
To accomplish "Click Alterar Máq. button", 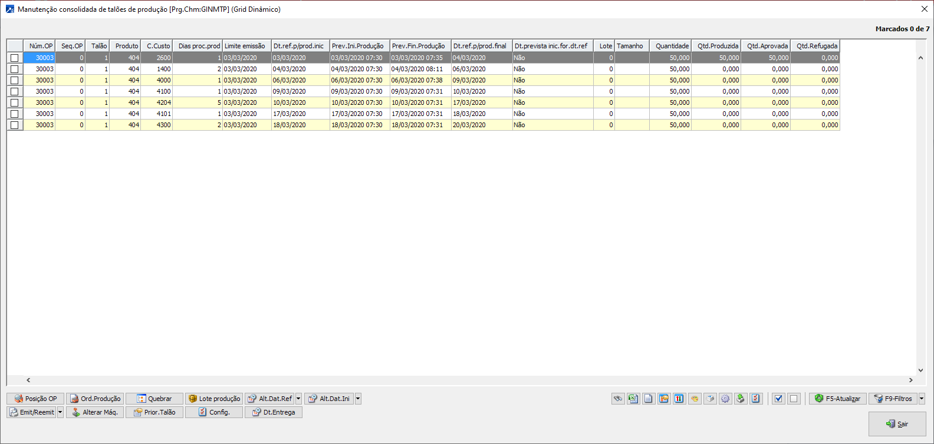I will coord(95,412).
